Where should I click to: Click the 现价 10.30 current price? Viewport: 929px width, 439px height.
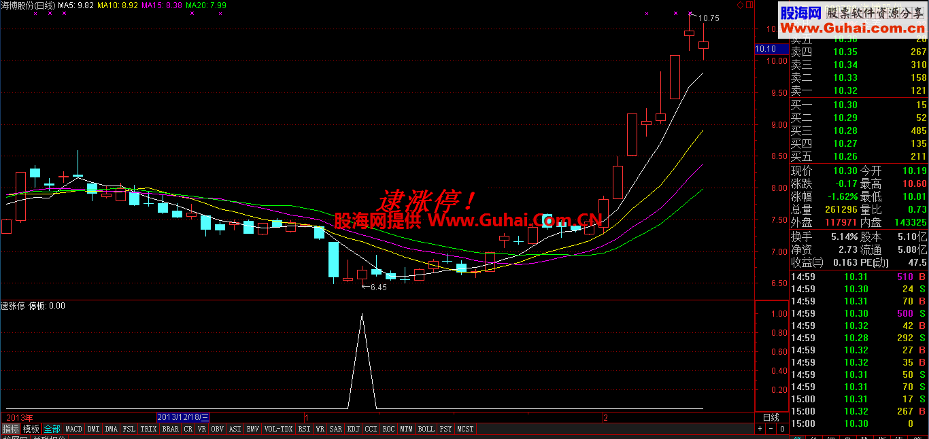click(x=824, y=171)
